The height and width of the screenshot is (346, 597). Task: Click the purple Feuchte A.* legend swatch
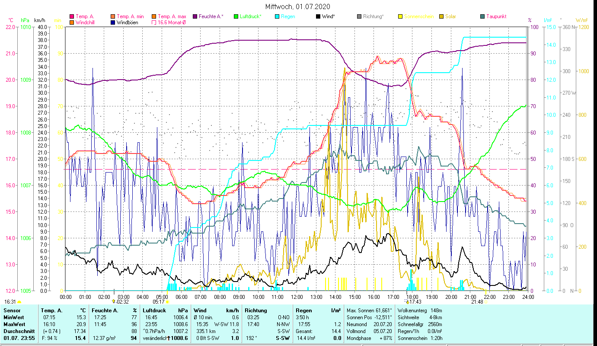coord(195,17)
